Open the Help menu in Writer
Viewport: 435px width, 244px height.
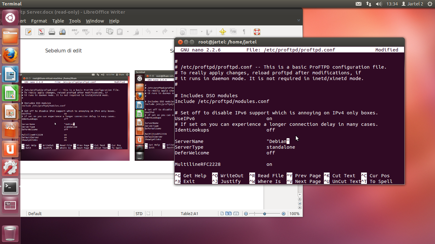point(114,21)
